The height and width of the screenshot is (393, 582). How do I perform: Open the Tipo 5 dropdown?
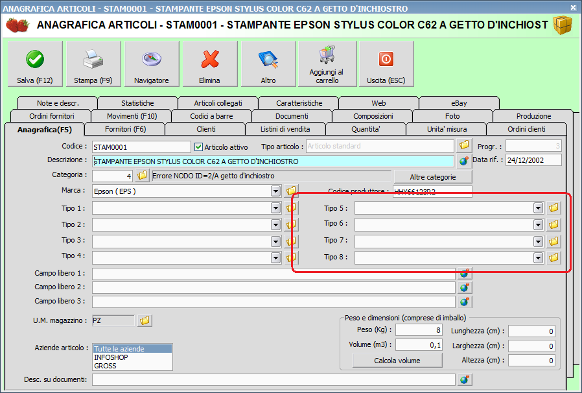click(x=538, y=208)
